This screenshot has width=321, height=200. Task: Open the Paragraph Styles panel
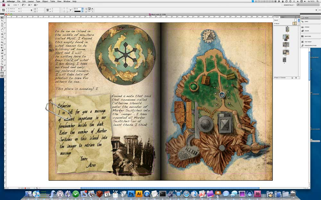310,46
